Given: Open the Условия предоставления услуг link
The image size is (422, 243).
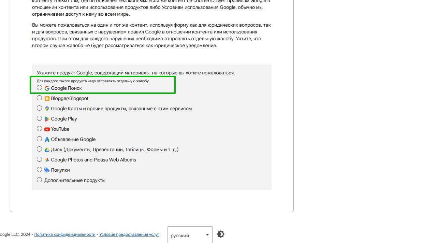Looking at the screenshot, I should click(129, 234).
